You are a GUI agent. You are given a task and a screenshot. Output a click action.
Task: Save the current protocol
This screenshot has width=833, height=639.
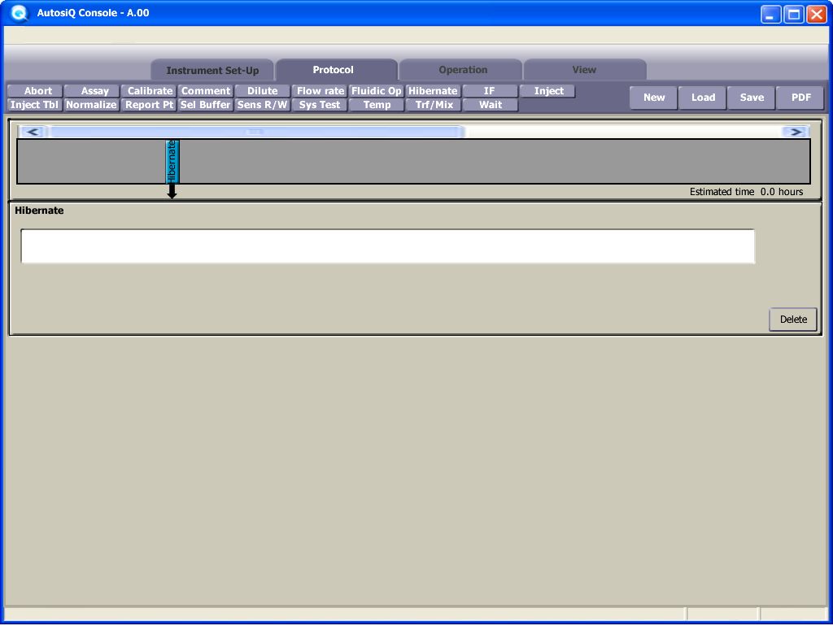[x=751, y=98]
